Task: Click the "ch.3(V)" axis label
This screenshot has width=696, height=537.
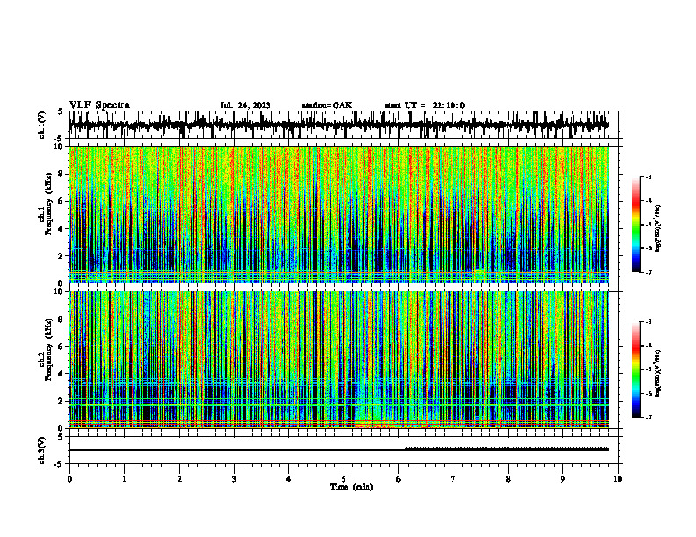Action: [x=42, y=450]
